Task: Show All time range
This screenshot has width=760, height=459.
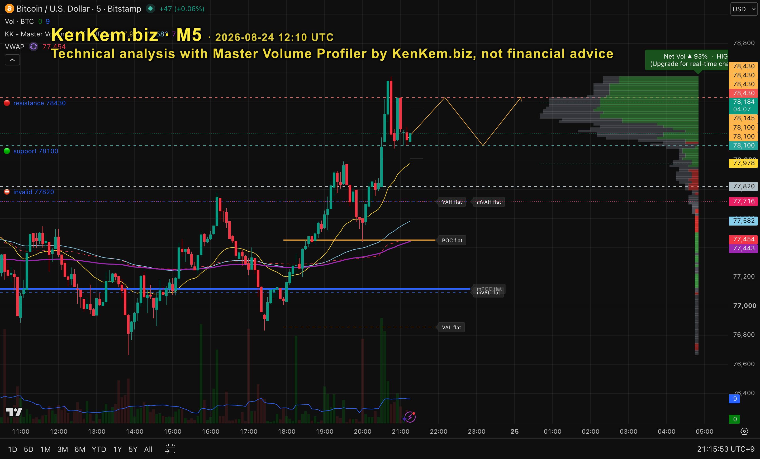Action: point(148,449)
